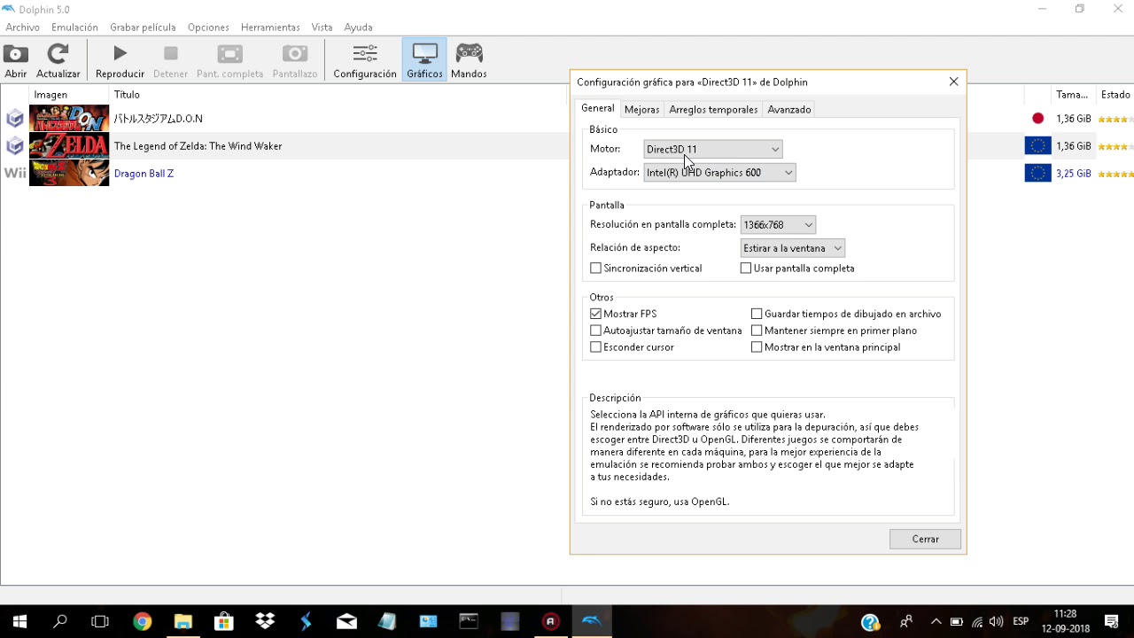Open the Emulación menu
The width and height of the screenshot is (1134, 638).
tap(74, 27)
